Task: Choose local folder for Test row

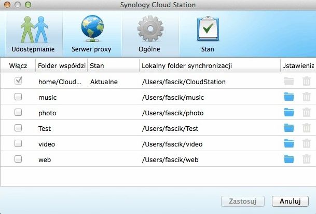Action: 289,128
